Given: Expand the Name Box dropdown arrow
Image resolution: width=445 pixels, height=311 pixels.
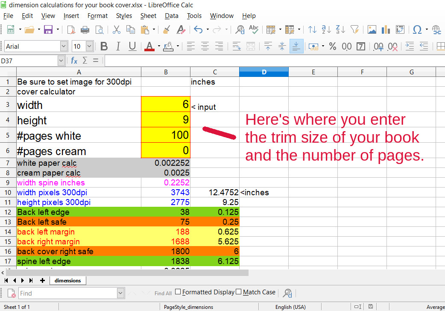Looking at the screenshot, I should 61,61.
